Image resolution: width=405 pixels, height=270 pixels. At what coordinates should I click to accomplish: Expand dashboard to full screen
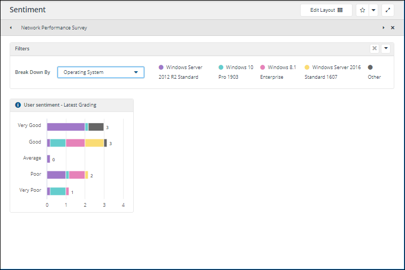click(x=388, y=10)
